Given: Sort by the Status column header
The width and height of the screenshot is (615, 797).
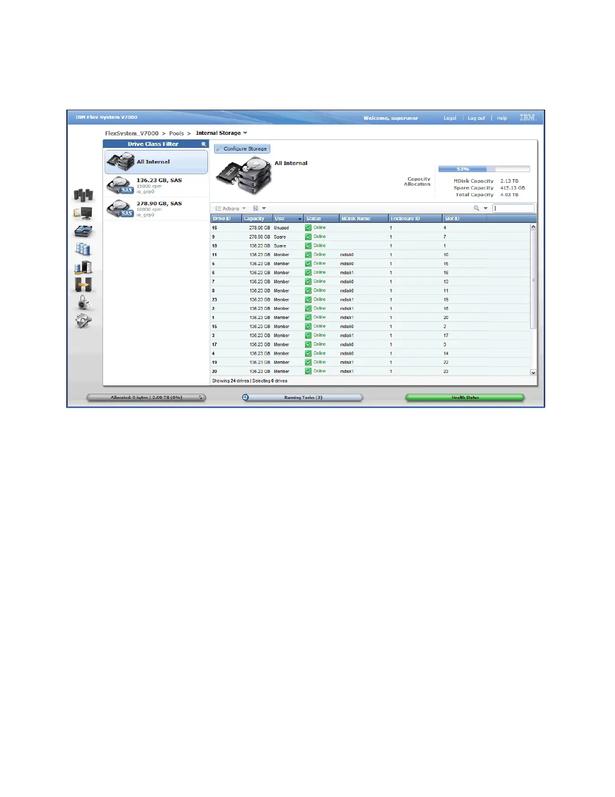Looking at the screenshot, I should point(322,219).
